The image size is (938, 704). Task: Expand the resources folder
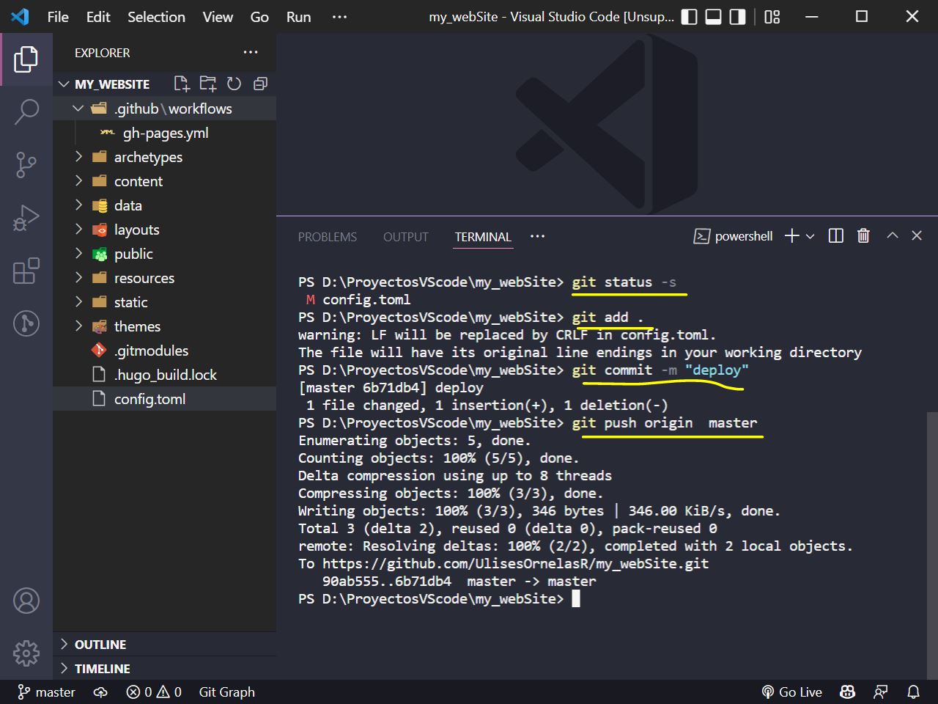tap(78, 278)
